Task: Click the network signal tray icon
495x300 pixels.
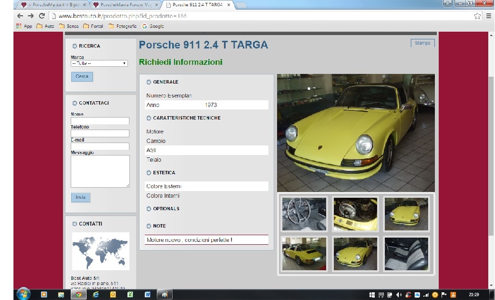Action: (x=426, y=295)
